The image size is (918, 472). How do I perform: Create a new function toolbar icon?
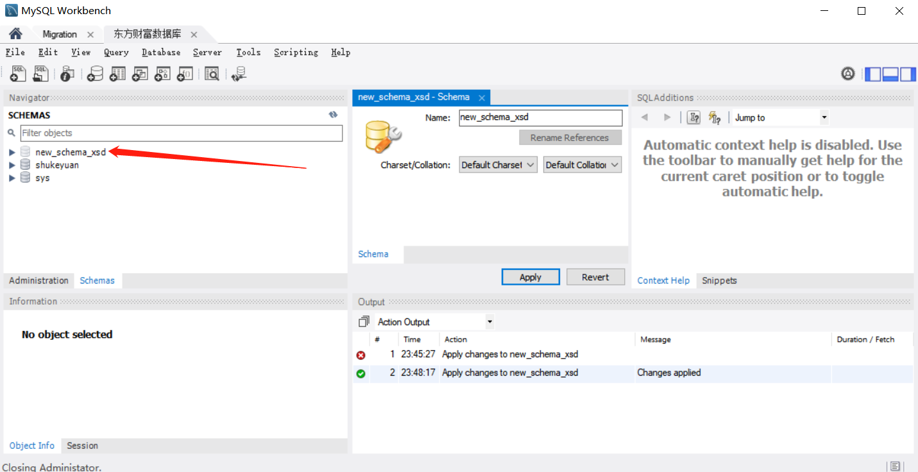point(185,74)
